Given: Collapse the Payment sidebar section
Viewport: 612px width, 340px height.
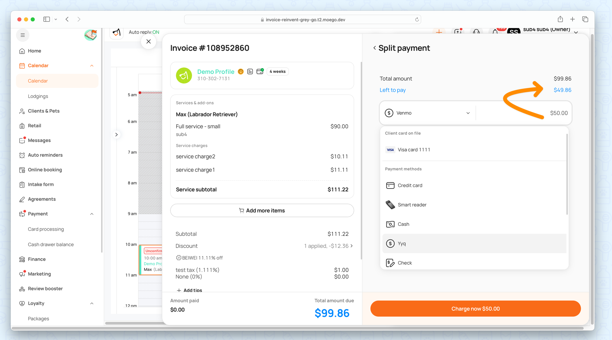Looking at the screenshot, I should coord(92,214).
